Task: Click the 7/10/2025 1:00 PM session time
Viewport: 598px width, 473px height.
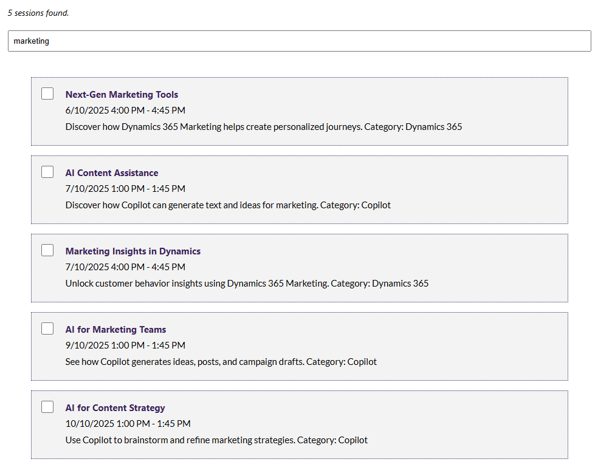Action: point(125,189)
